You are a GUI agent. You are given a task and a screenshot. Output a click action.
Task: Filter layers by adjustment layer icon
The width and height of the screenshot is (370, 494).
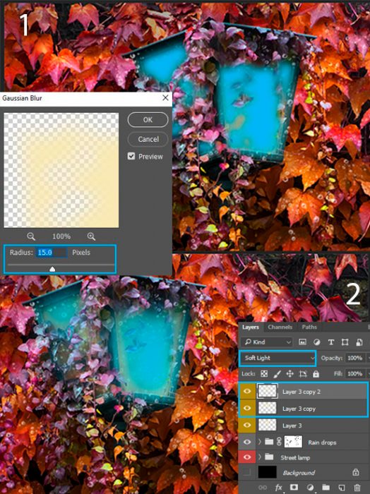tap(317, 342)
